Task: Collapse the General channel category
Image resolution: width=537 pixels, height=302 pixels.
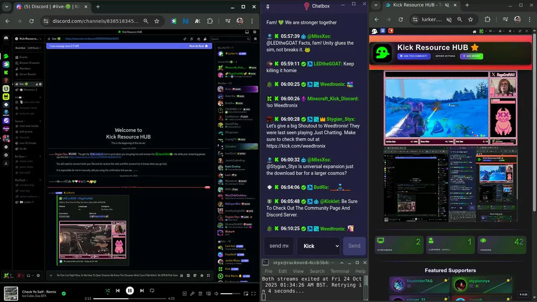Action: (20, 121)
